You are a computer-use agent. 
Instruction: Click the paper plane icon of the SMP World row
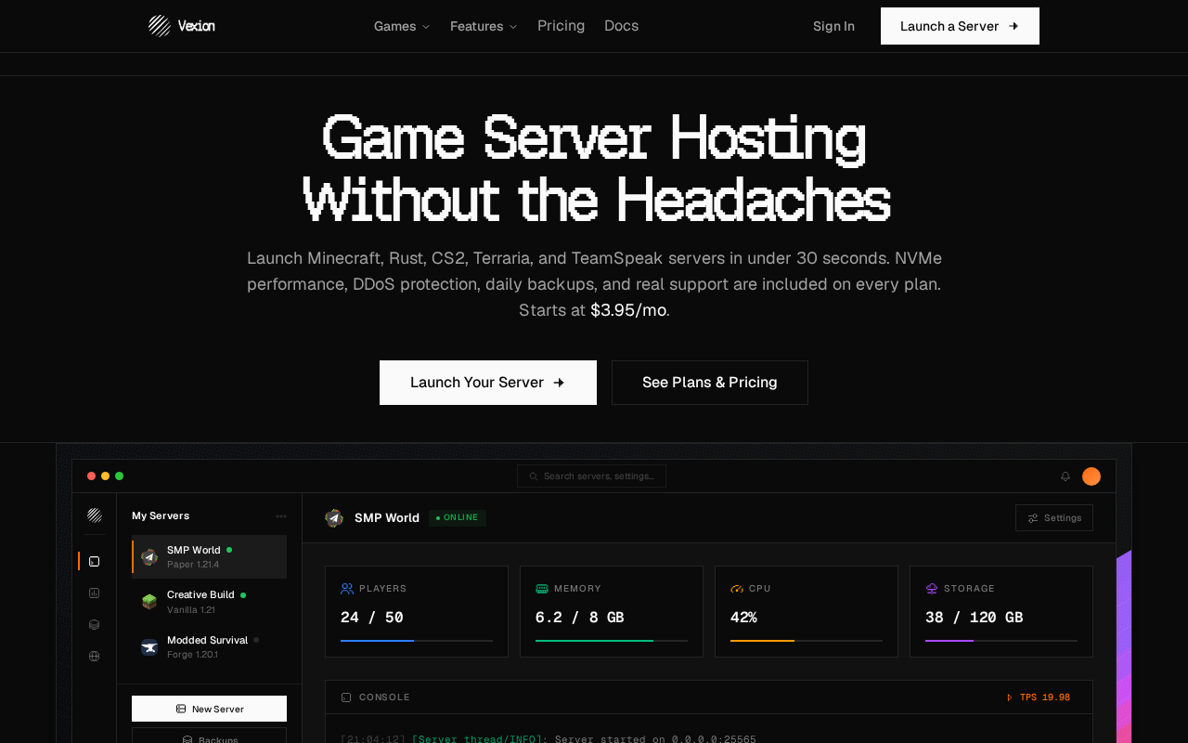[149, 556]
